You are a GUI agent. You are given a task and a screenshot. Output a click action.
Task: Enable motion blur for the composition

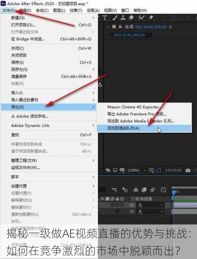coord(153,190)
